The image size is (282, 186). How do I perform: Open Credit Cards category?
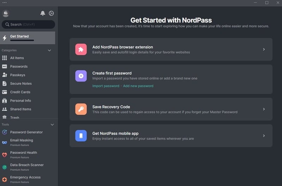coord(20,92)
